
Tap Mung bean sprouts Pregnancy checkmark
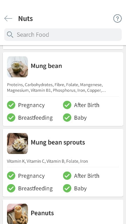pyautogui.click(x=11, y=176)
